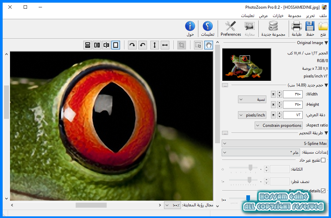Collapse the حجم جديد (New size) section
This screenshot has height=218, width=331.
(326, 85)
